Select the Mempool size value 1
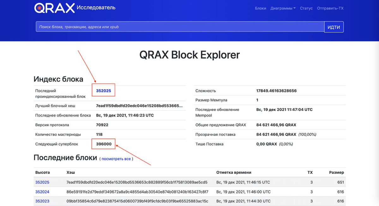The width and height of the screenshot is (379, 206). click(257, 100)
